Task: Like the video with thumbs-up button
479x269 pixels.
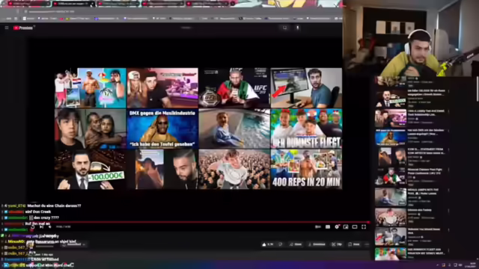Action: [x=268, y=244]
